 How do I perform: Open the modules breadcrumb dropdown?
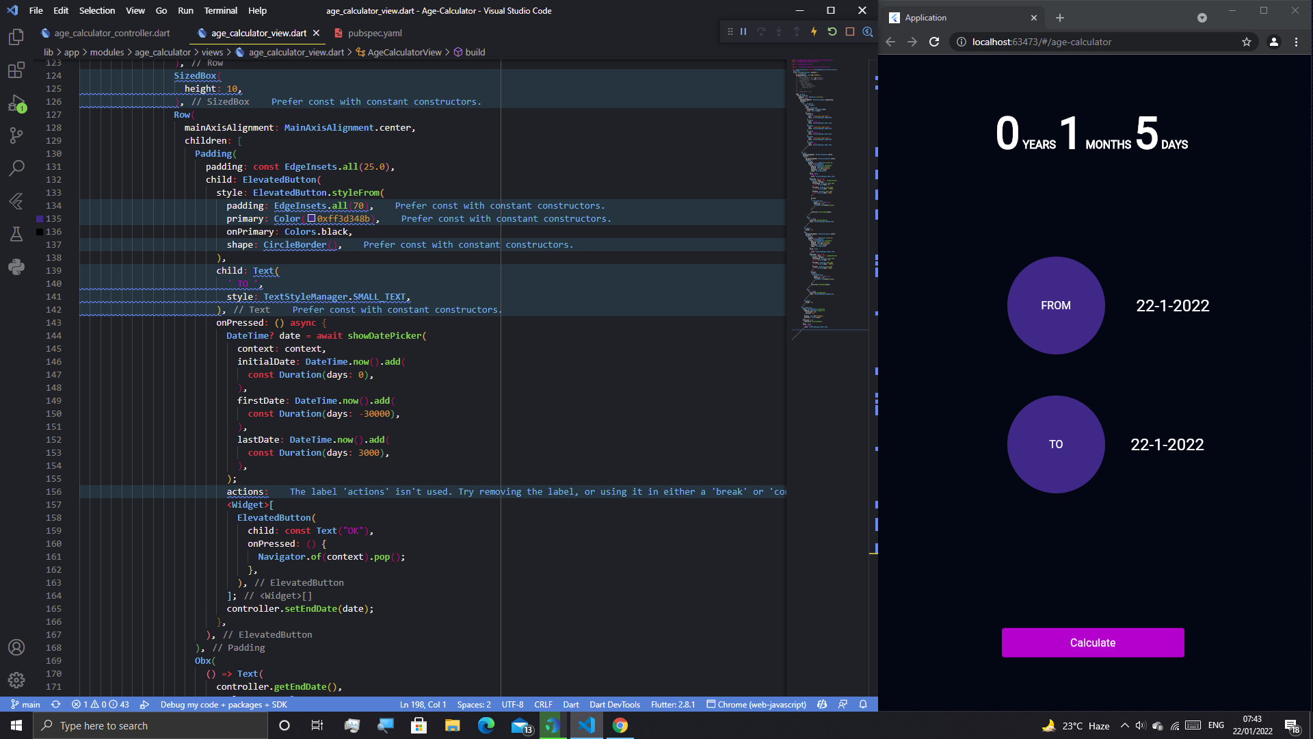107,52
